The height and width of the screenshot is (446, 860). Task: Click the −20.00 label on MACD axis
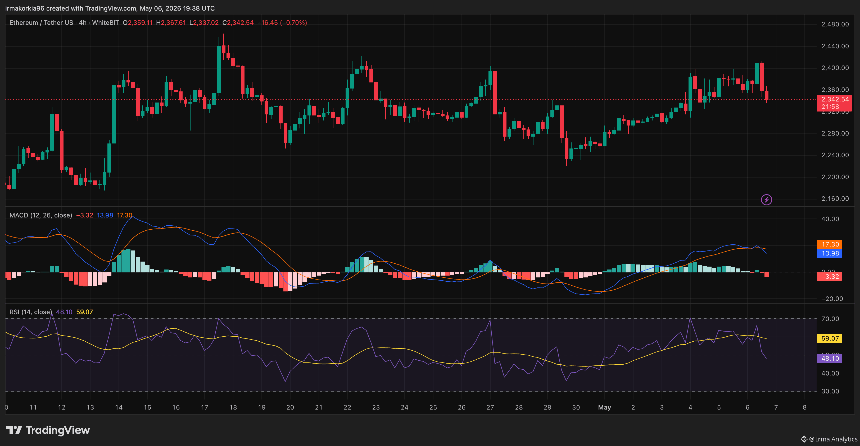click(x=832, y=299)
